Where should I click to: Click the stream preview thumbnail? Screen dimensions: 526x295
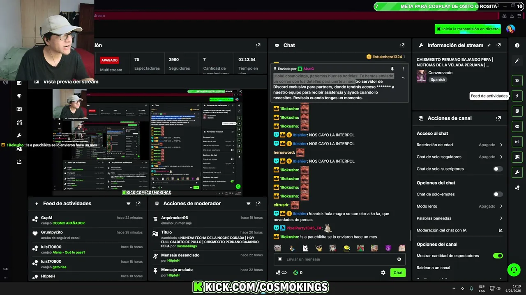point(148,143)
